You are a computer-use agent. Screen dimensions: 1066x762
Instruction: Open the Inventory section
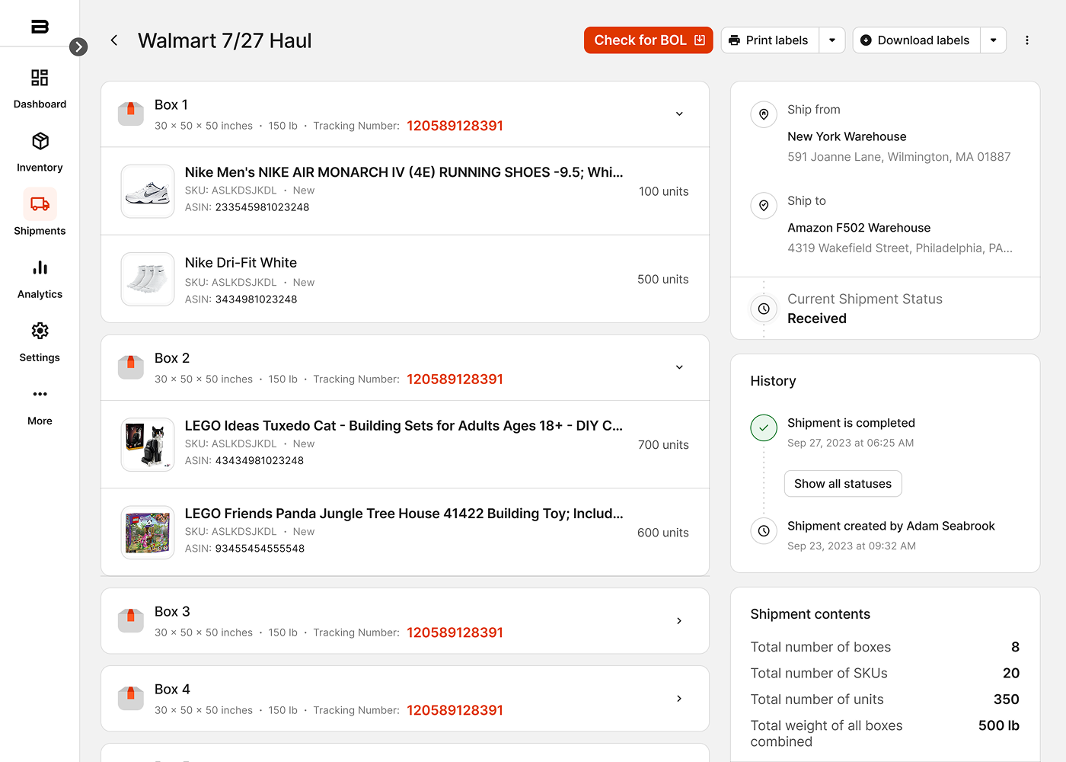(x=40, y=152)
